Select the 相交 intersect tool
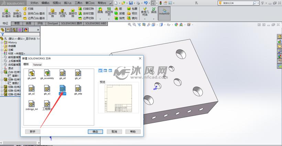Image resolution: width=282 pixels, height=146 pixels. (x=132, y=13)
